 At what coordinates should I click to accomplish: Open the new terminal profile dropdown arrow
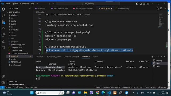155,57
